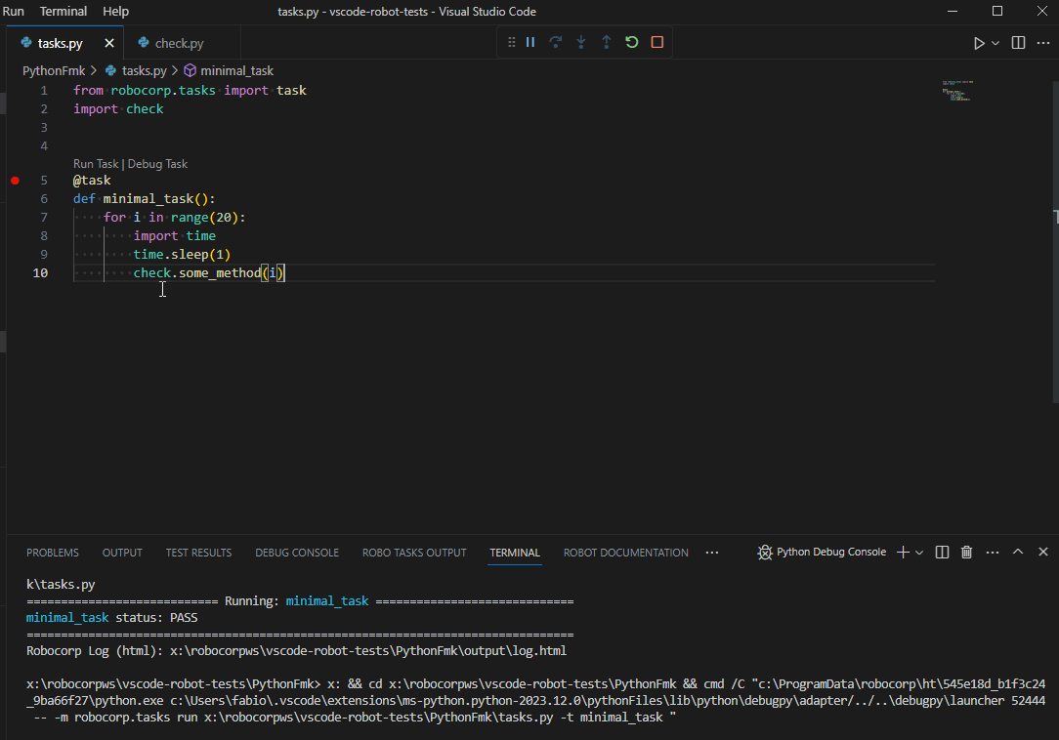The image size is (1059, 740).
Task: Click range(20) on line 7
Action: 204,218
